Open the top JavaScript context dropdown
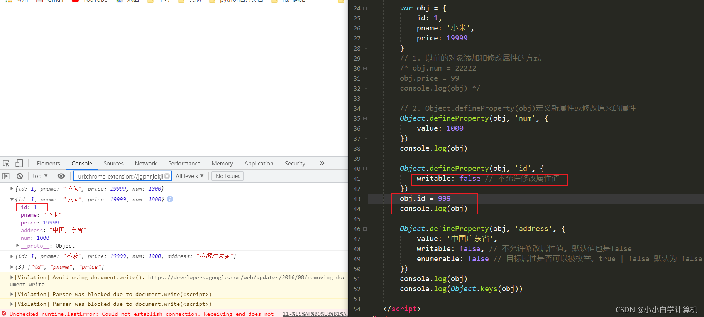This screenshot has width=704, height=317. [x=40, y=176]
